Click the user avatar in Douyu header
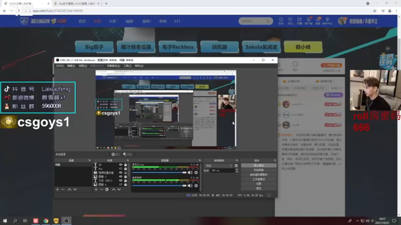The width and height of the screenshot is (401, 225). (x=342, y=21)
